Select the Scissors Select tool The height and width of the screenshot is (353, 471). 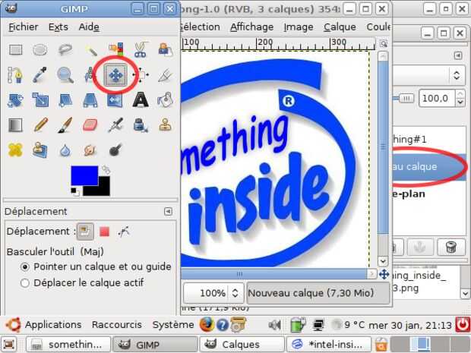coord(141,49)
